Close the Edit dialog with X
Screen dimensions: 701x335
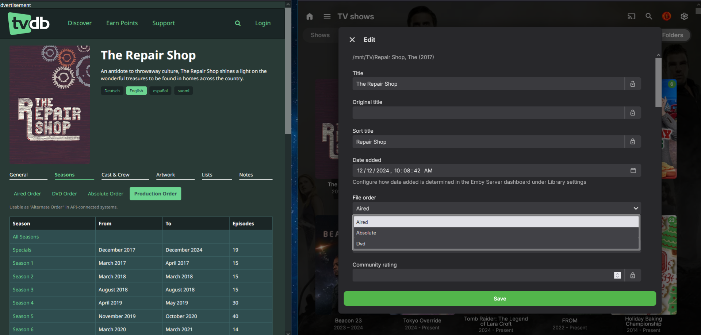click(x=352, y=40)
